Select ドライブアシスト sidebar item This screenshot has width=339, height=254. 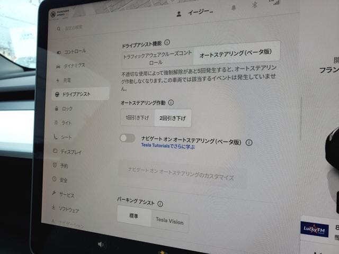(81, 94)
